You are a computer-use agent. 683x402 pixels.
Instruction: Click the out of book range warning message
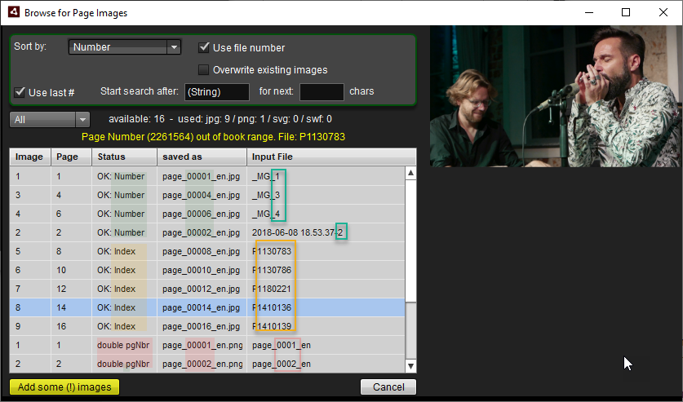point(214,137)
